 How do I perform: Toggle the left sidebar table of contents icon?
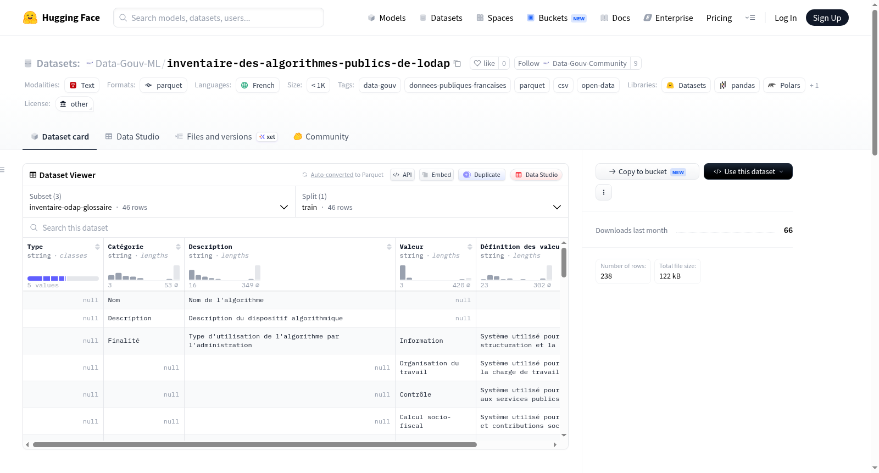point(2,170)
